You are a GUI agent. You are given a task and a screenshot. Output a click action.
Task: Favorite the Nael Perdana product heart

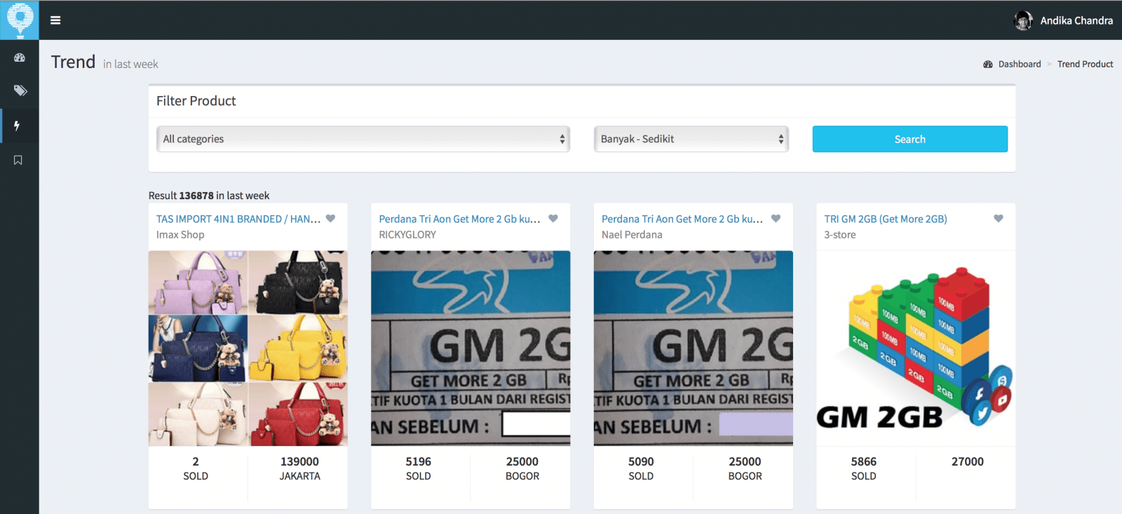(776, 219)
